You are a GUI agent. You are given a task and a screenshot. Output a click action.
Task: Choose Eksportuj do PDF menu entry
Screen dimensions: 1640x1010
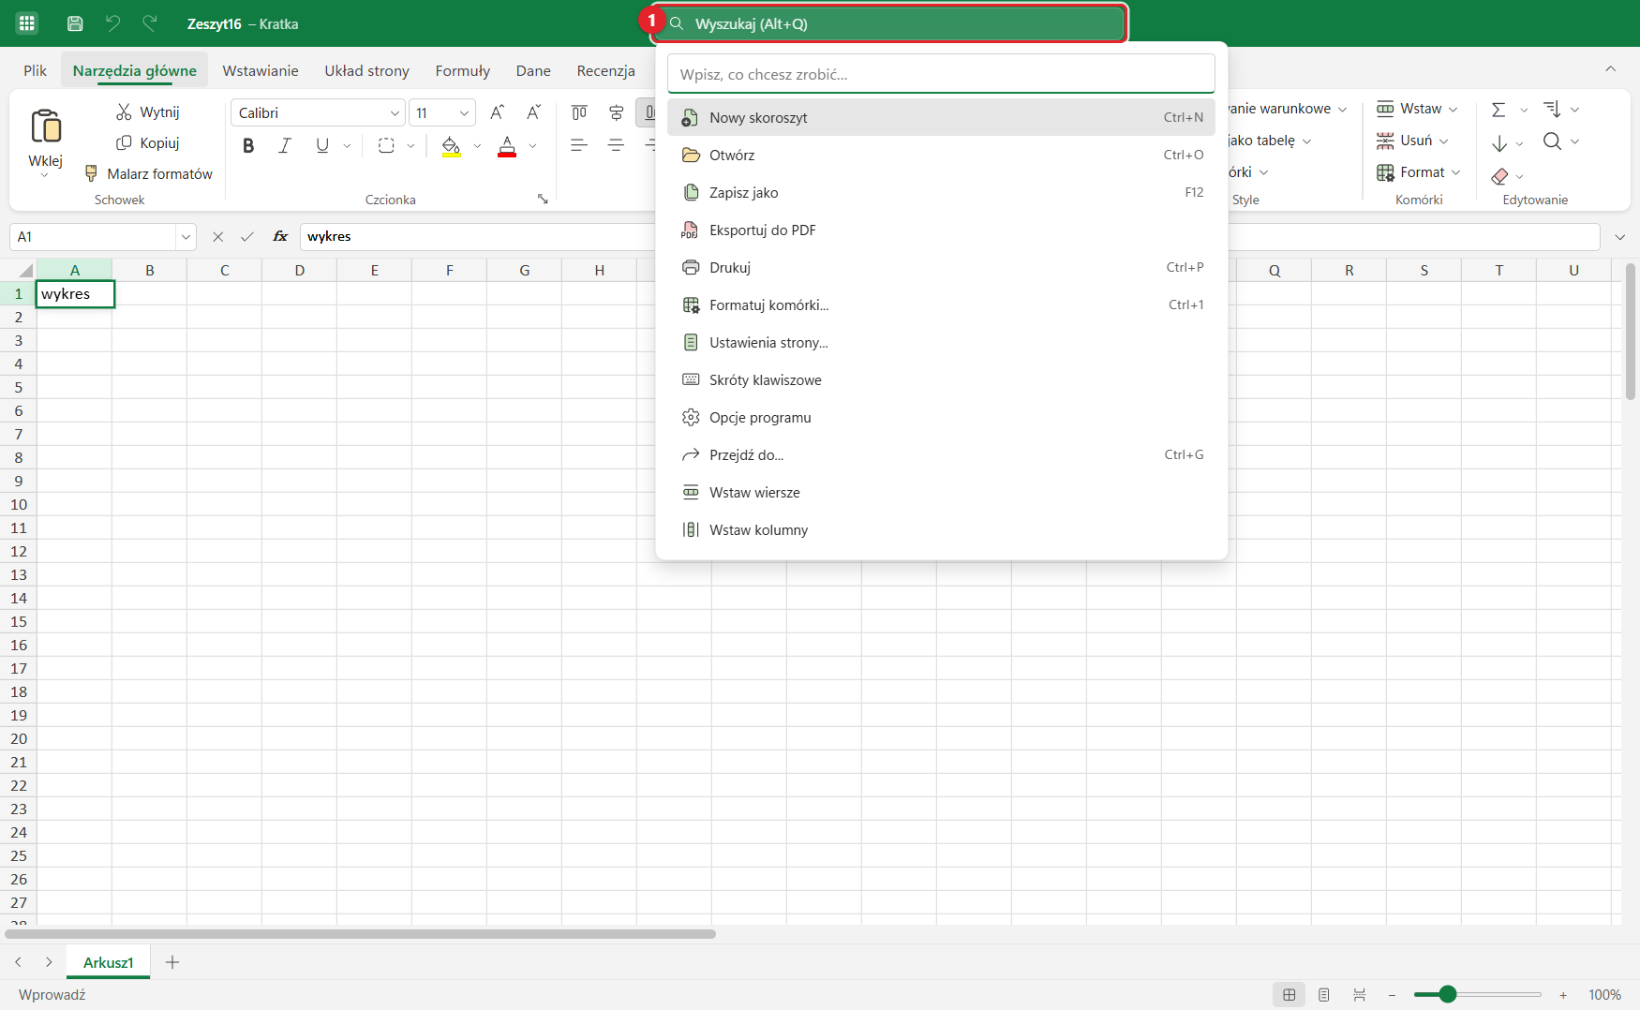941,230
